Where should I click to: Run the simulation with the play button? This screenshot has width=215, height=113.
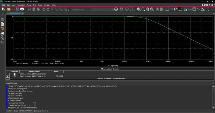(116, 9)
